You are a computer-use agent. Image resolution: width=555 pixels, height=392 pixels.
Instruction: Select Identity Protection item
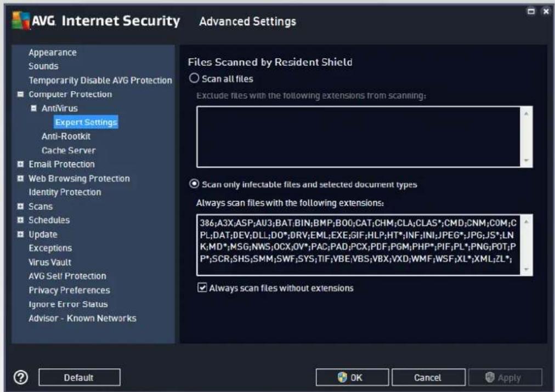point(65,192)
